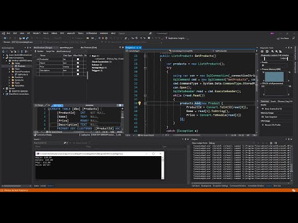Toggle Allow Nulls checkbox in empty new row
298x223 pixels.
pos(78,74)
